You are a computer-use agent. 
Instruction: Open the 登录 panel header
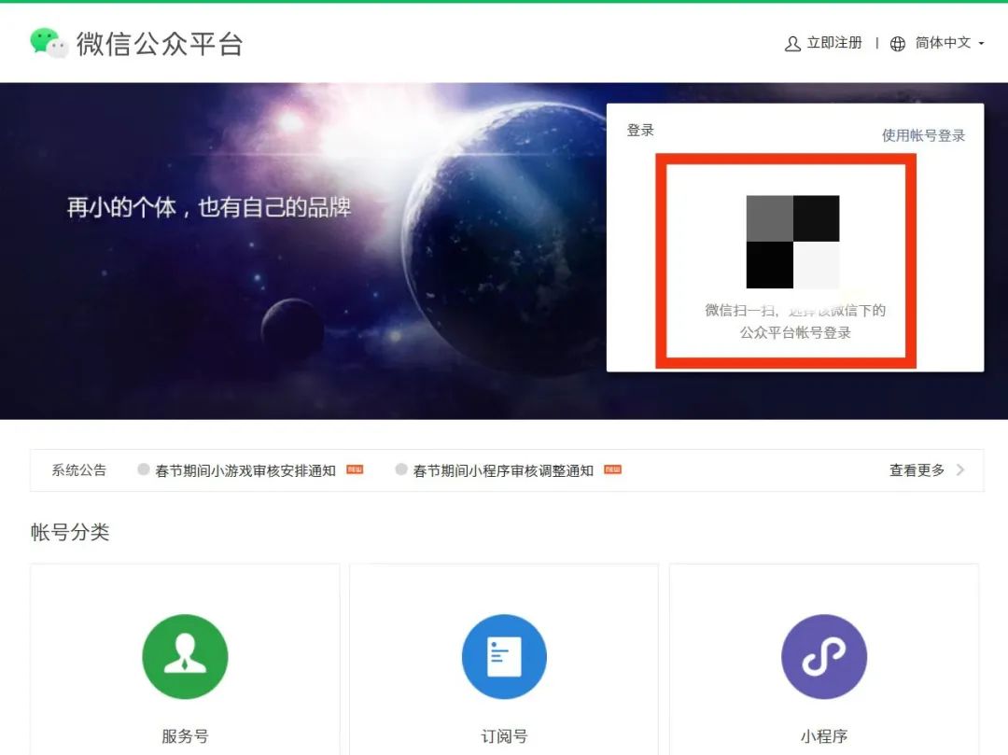(x=638, y=130)
